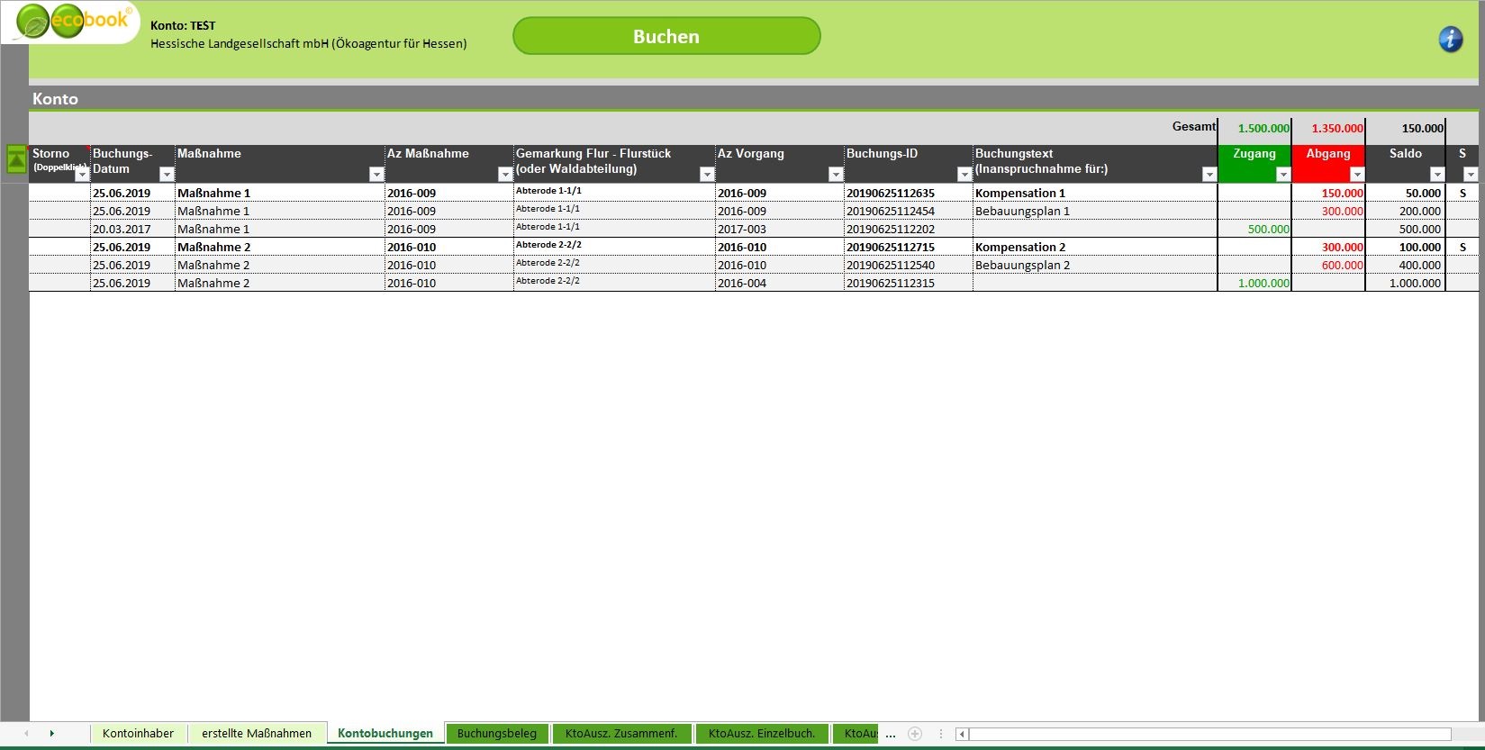
Task: Click the next sheet navigation arrow
Action: pyautogui.click(x=52, y=734)
